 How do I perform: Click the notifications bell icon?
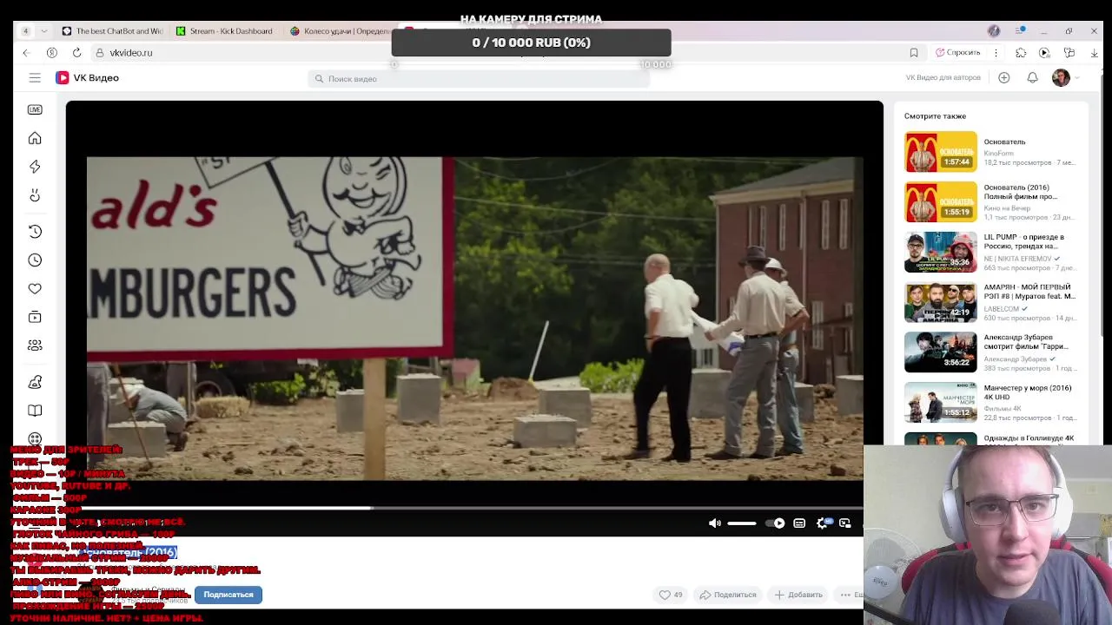[1032, 77]
